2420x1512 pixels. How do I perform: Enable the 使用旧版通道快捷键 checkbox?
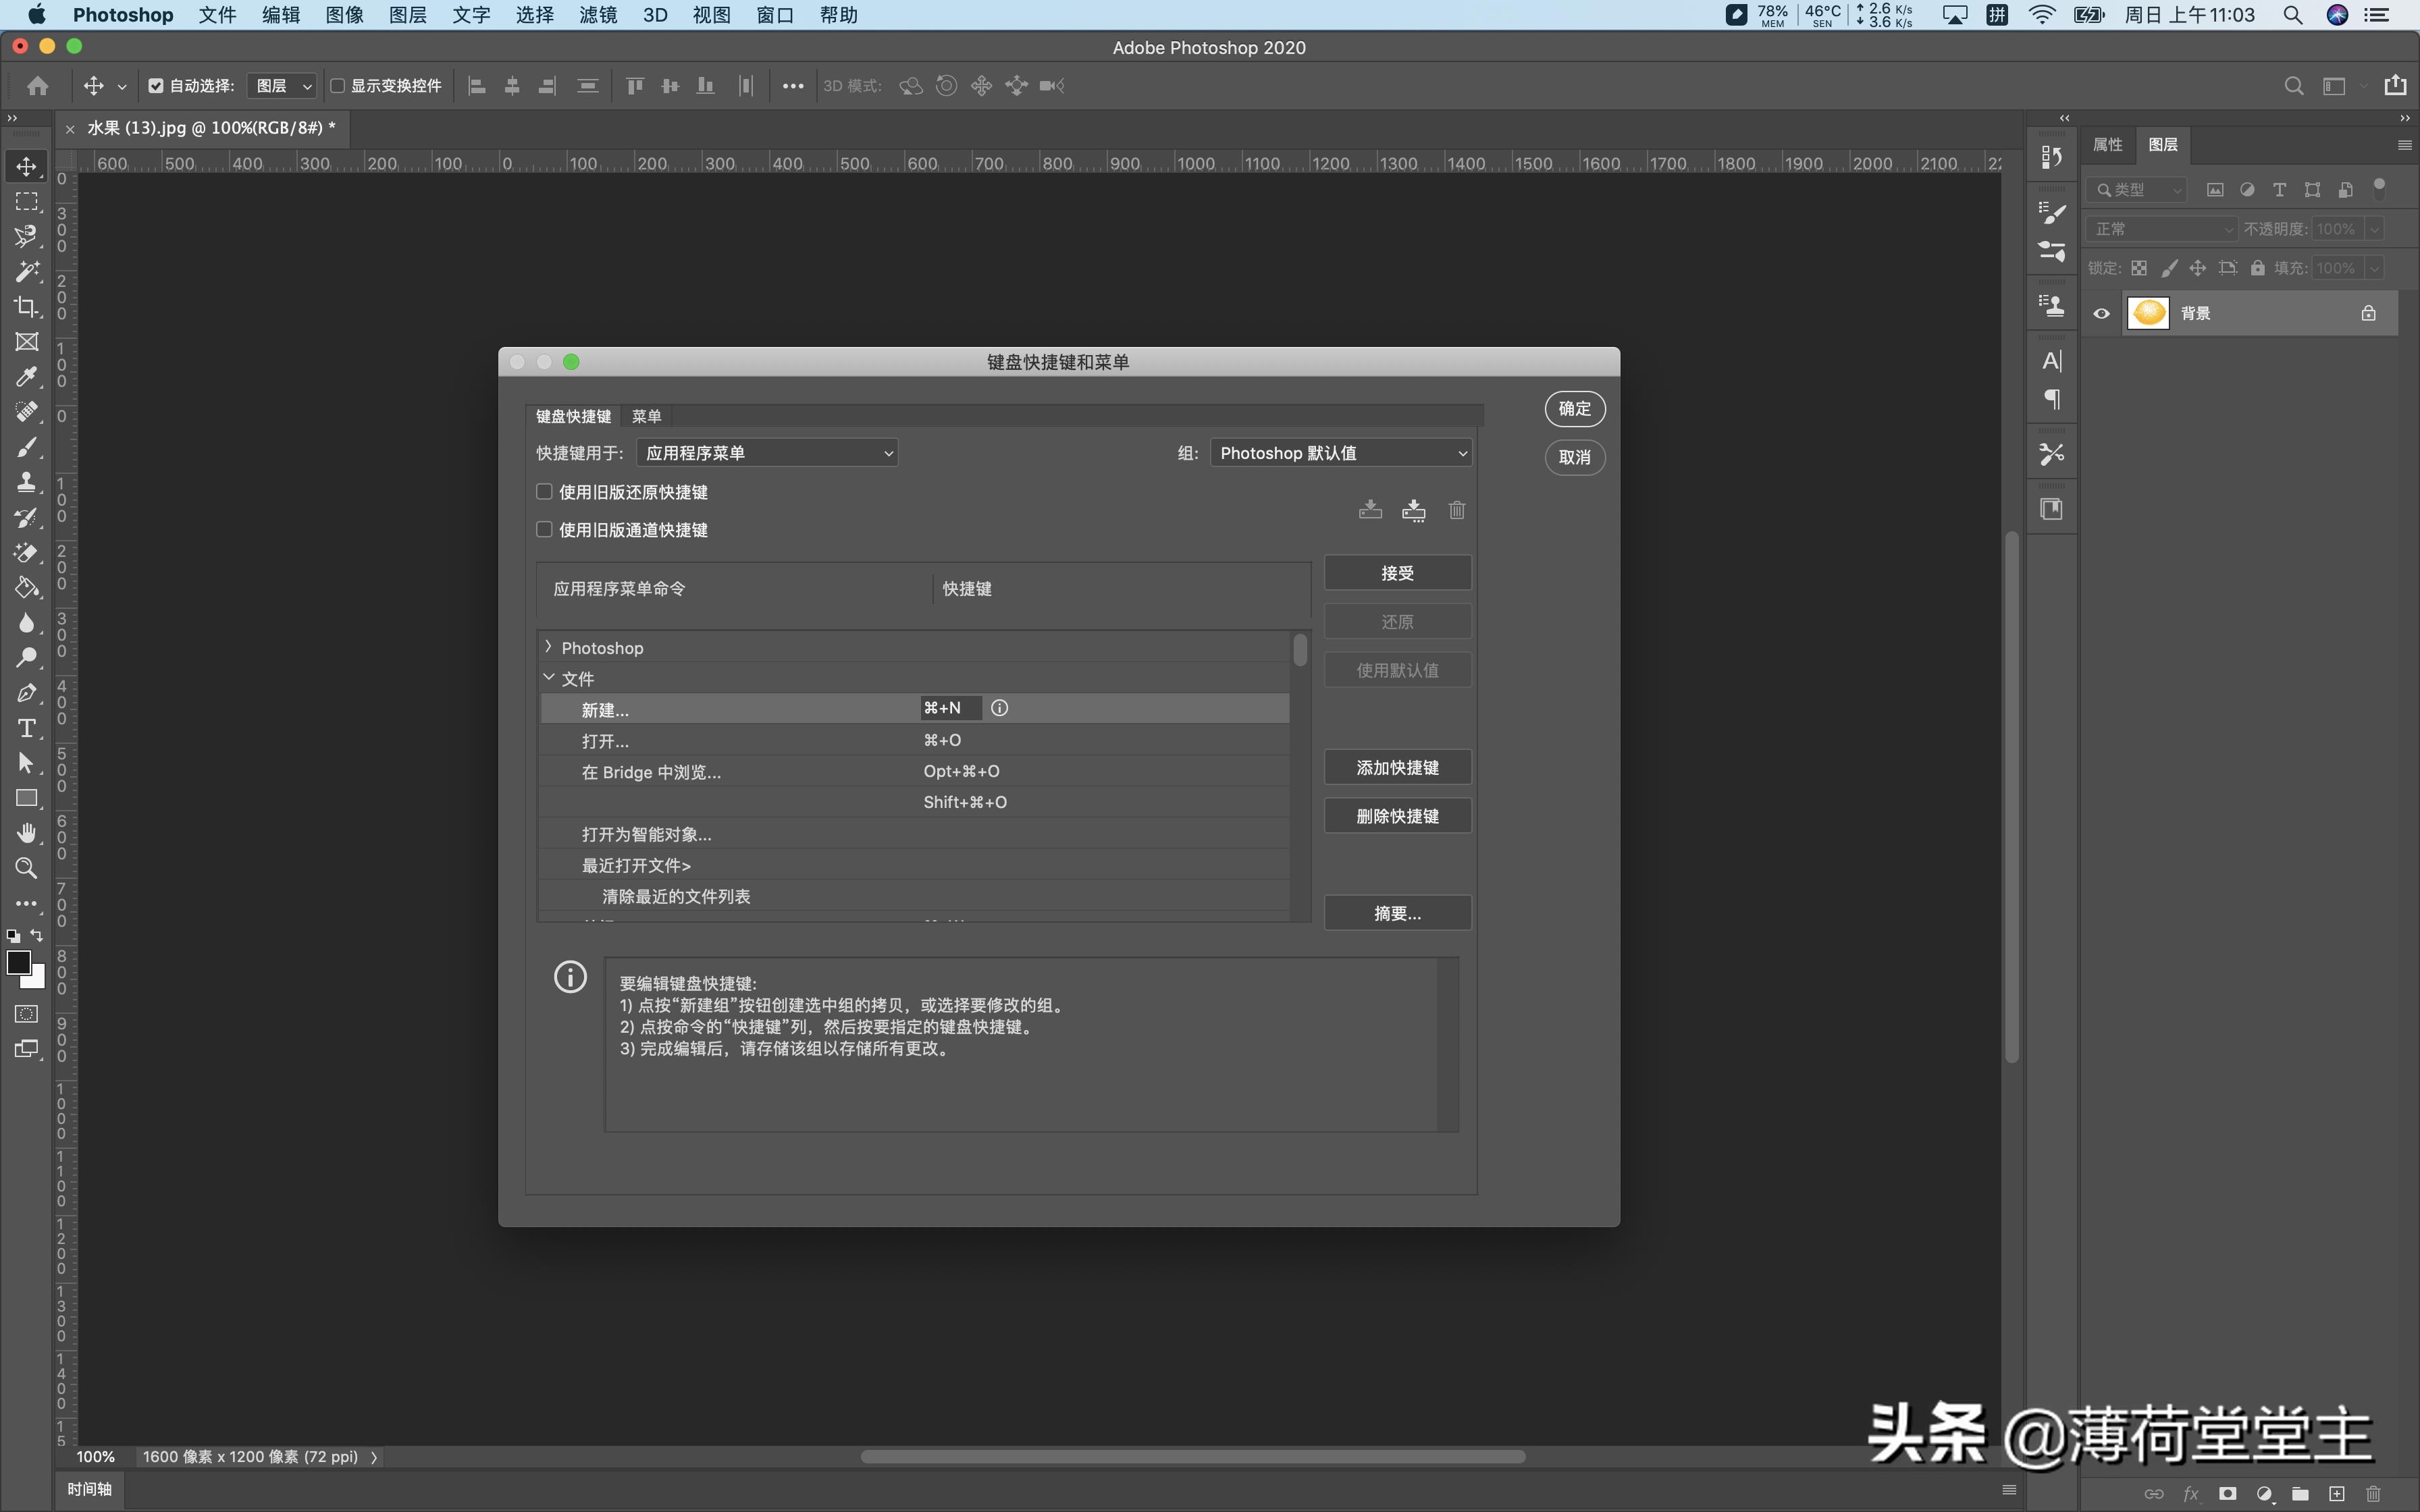(544, 529)
